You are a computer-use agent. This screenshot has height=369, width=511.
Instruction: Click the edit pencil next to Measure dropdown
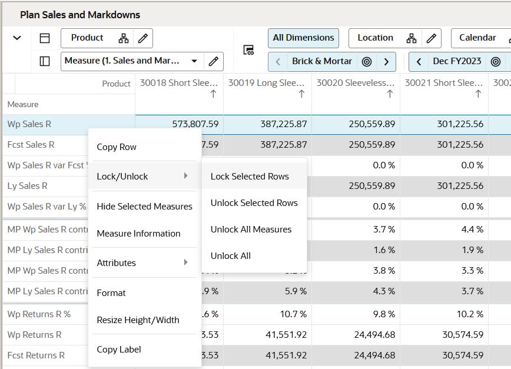coord(214,61)
